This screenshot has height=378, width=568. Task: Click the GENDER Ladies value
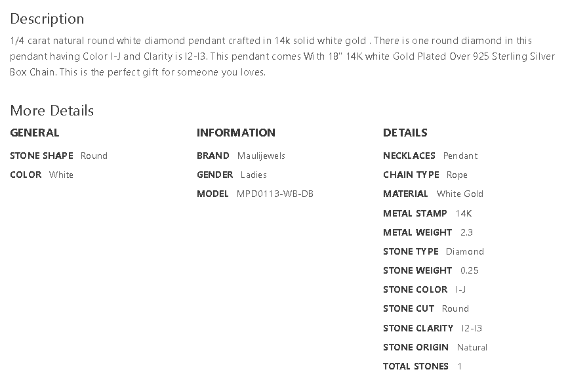point(254,175)
